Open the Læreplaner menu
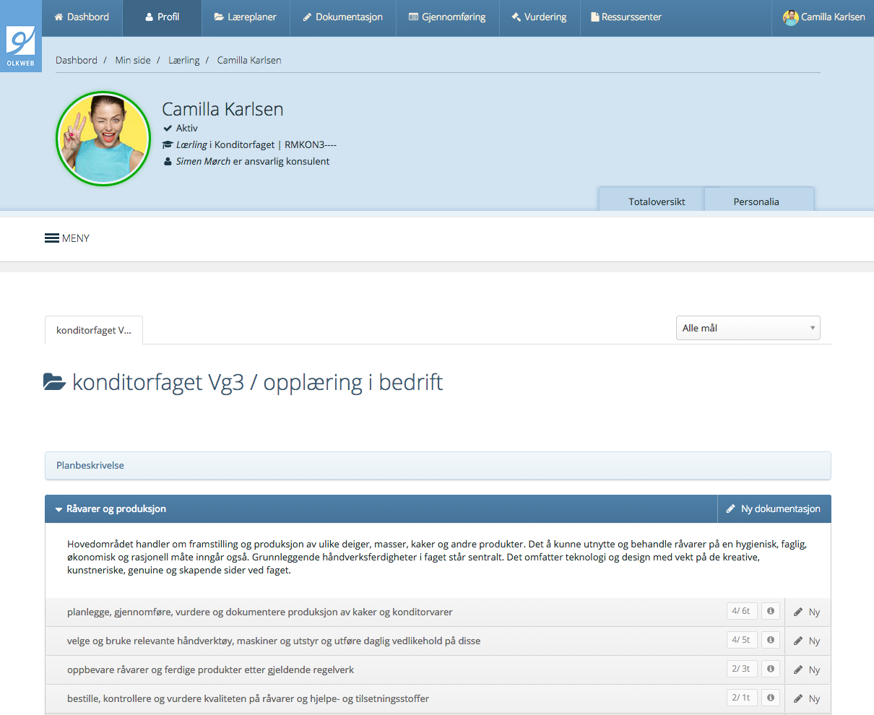This screenshot has height=715, width=874. 245,17
